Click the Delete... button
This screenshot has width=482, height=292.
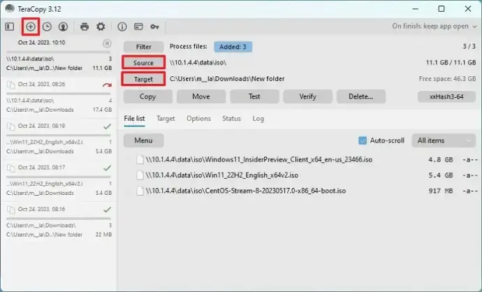tap(361, 97)
